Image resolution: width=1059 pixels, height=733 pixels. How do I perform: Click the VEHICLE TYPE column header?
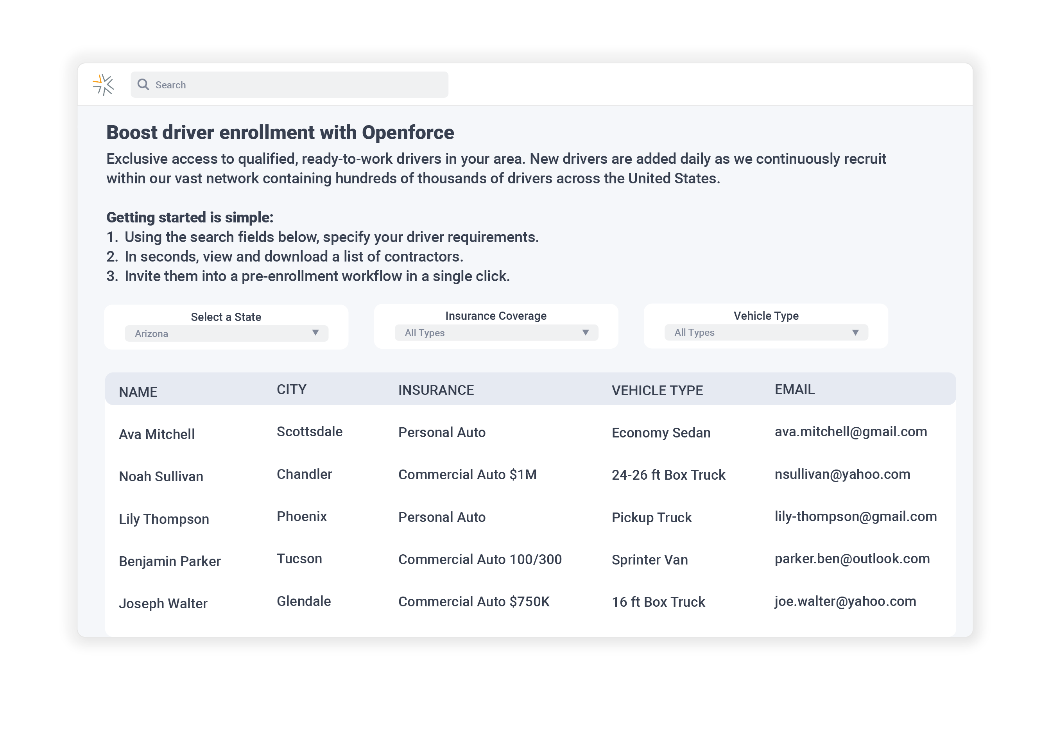(657, 391)
